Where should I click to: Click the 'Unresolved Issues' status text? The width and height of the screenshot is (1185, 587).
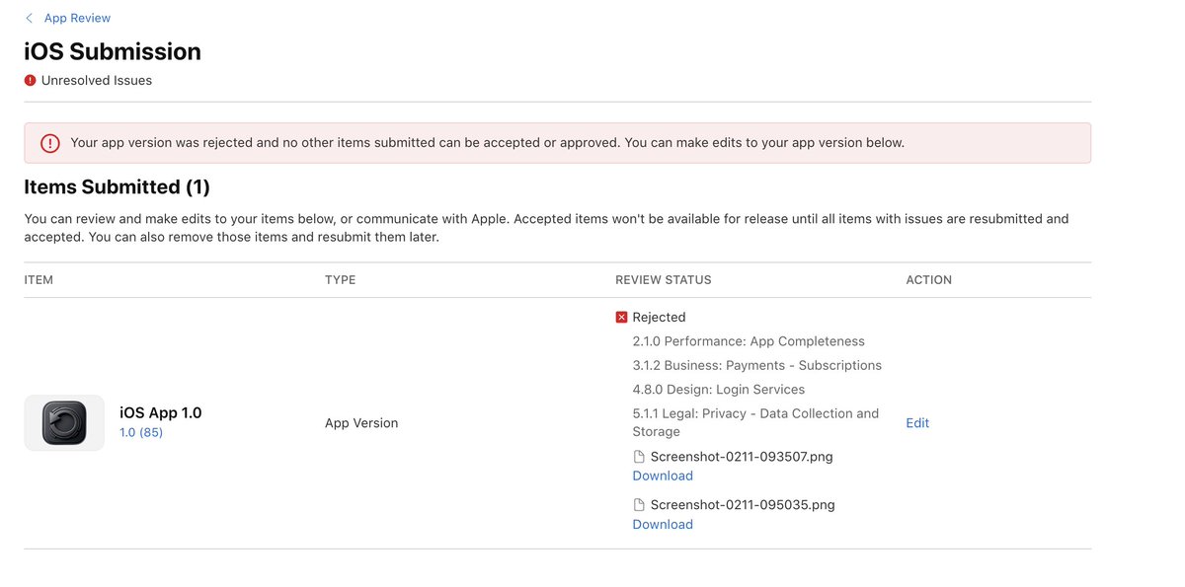[97, 81]
